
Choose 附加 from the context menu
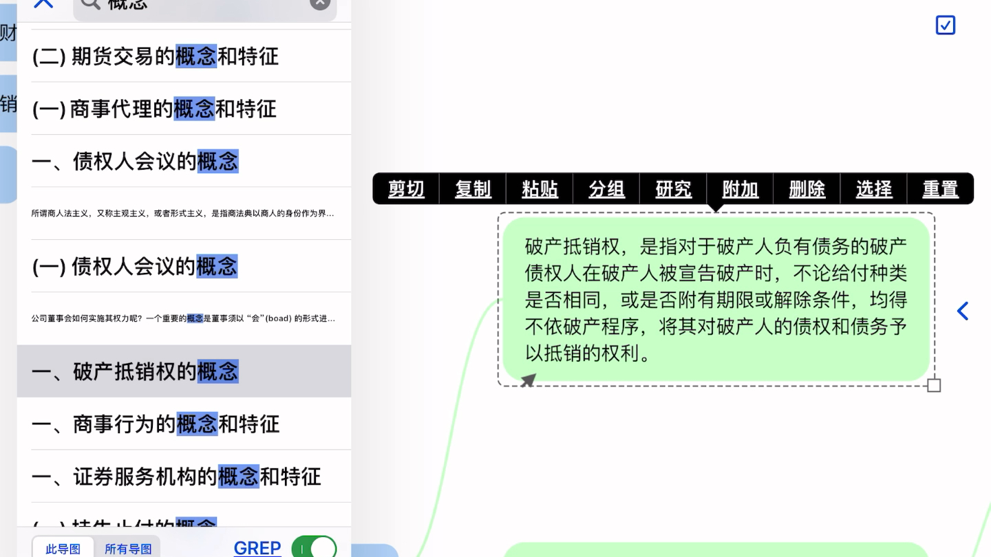[740, 189]
